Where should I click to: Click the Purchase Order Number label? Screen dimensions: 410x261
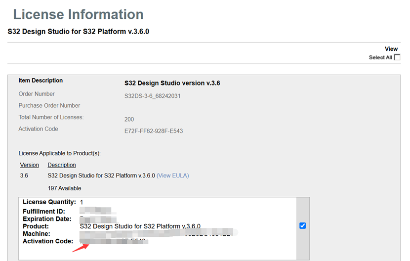pos(49,106)
